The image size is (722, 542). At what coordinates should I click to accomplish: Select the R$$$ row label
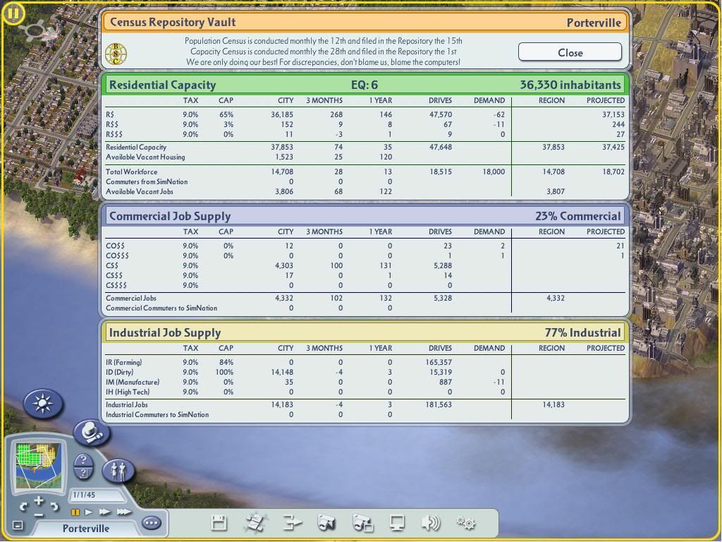114,135
